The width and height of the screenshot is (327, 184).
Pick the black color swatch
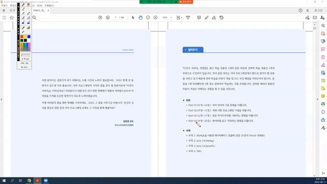(25, 40)
